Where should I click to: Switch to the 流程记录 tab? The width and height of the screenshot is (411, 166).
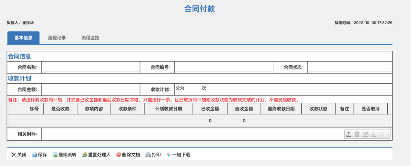coord(57,38)
